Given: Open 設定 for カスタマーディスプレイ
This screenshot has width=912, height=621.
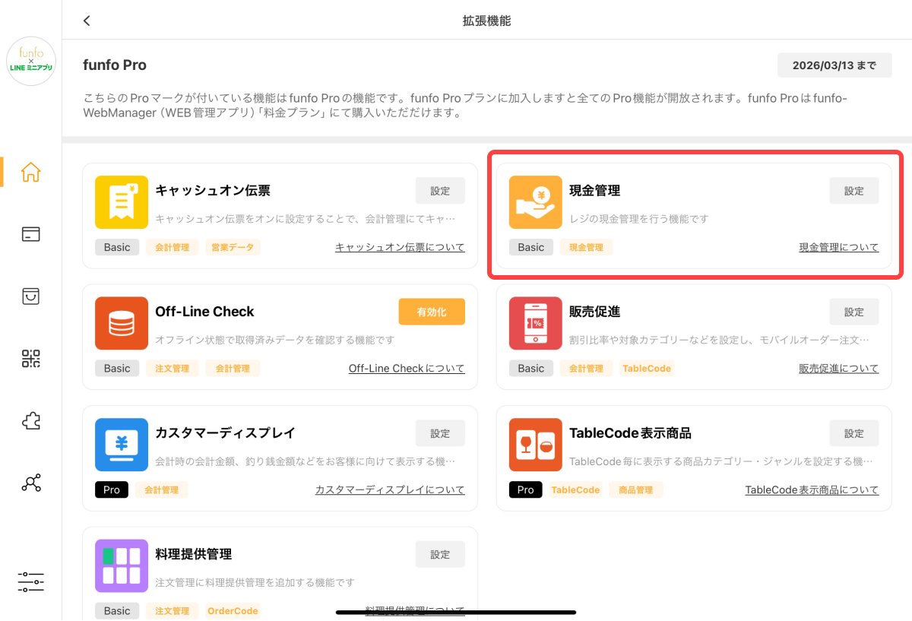Looking at the screenshot, I should pyautogui.click(x=440, y=433).
